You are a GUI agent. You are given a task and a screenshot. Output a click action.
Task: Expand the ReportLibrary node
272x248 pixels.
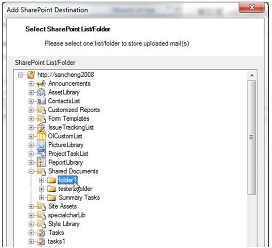(x=31, y=163)
